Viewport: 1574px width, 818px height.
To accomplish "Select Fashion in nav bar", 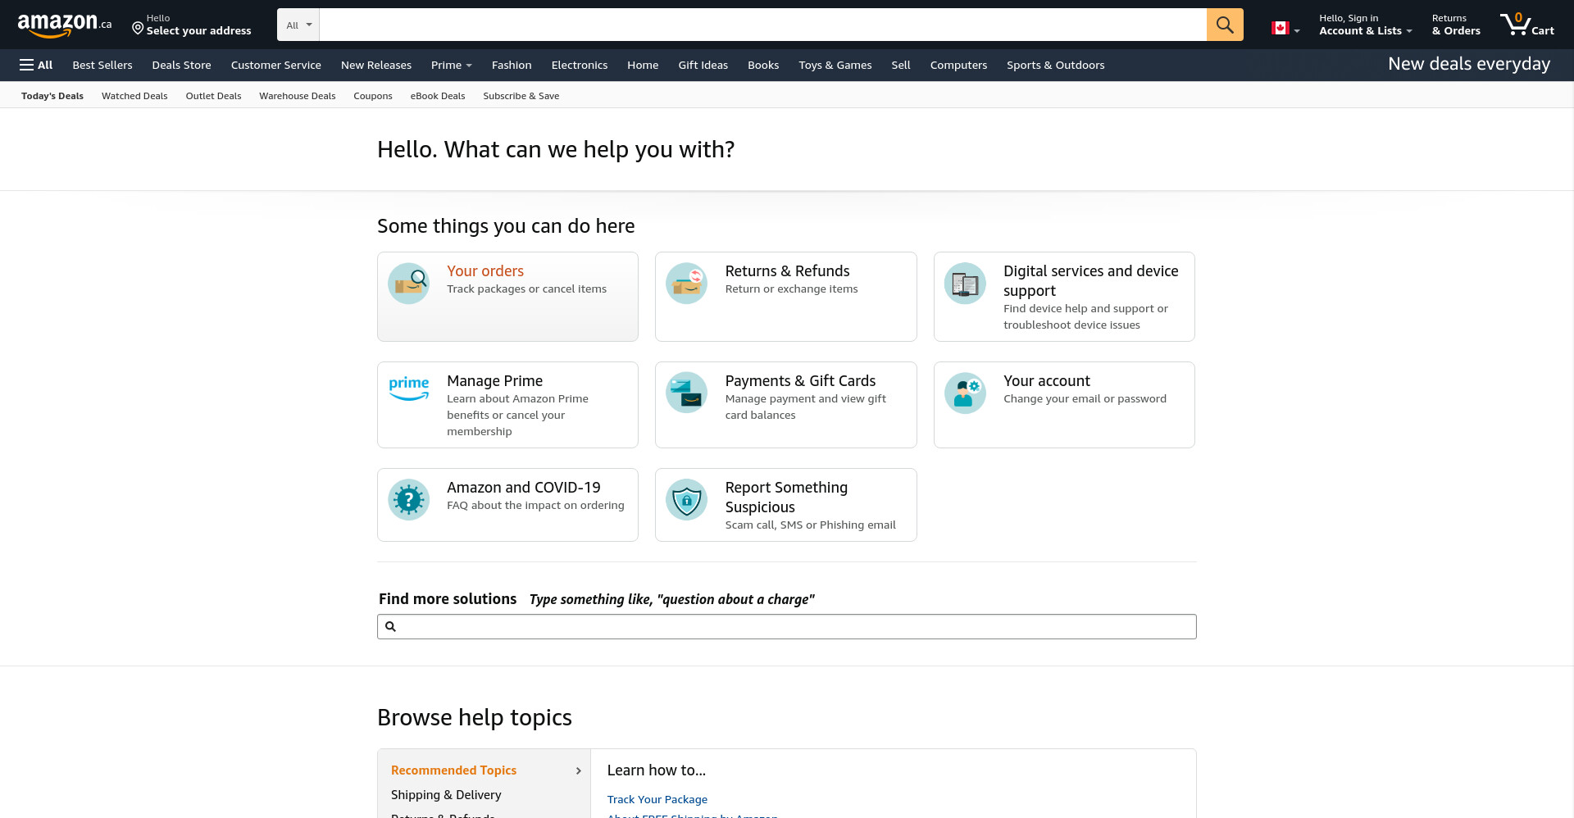I will pos(512,65).
